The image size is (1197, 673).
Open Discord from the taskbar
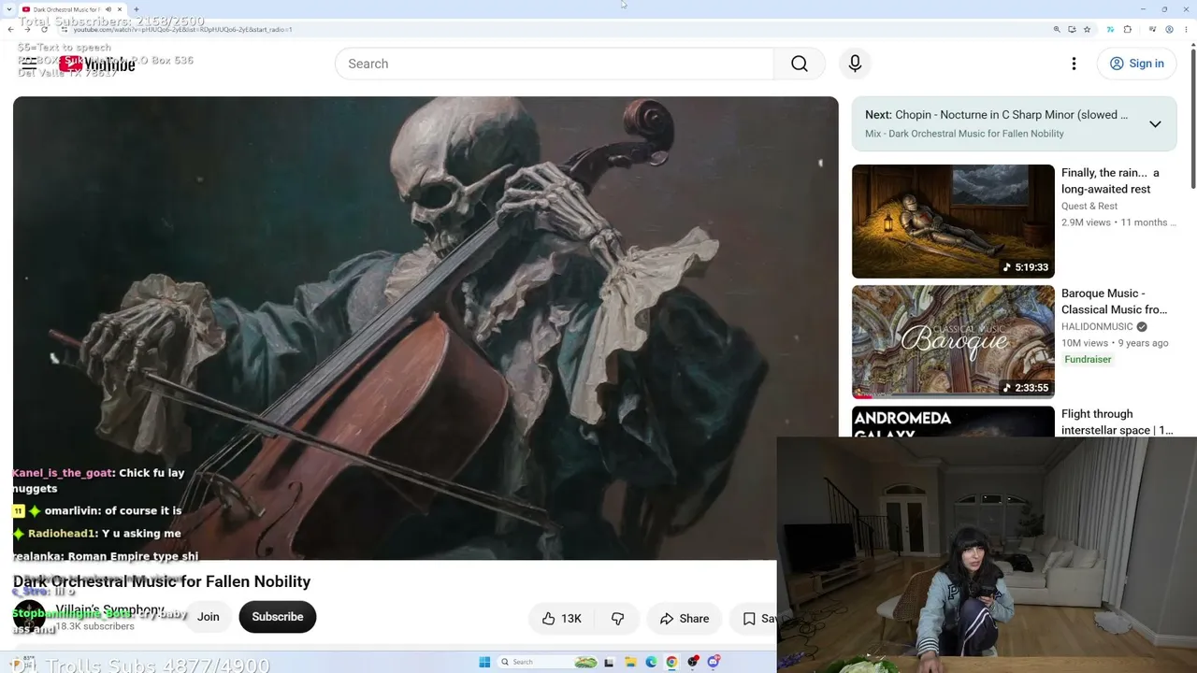point(714,662)
